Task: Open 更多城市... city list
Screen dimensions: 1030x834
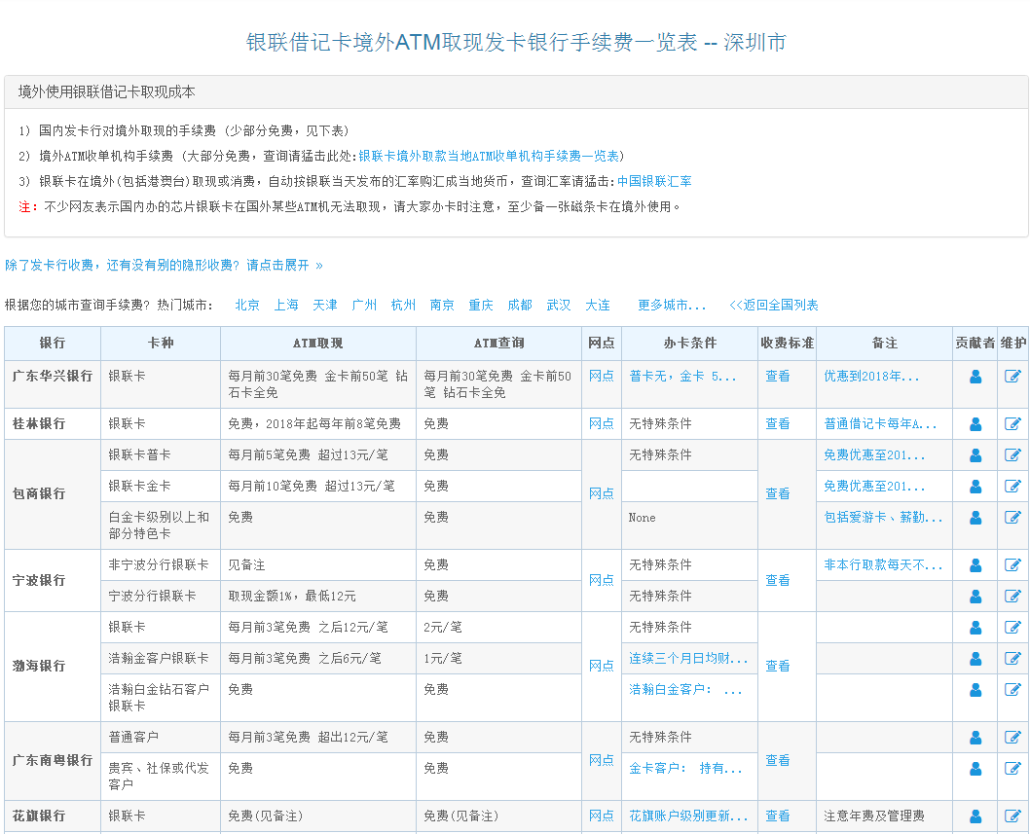Action: tap(672, 305)
